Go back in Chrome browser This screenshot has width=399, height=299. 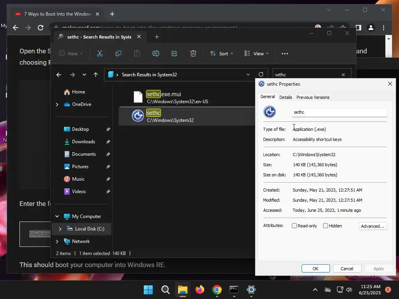click(16, 28)
